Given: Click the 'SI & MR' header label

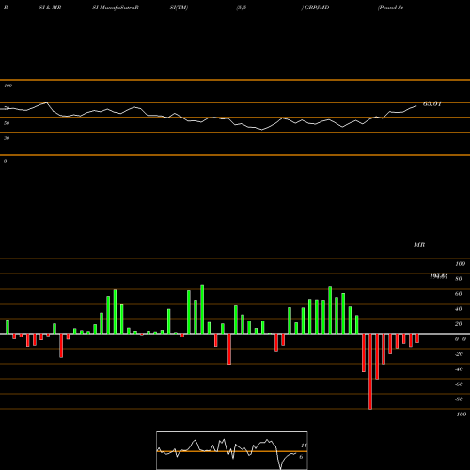Looking at the screenshot, I should tap(50, 8).
